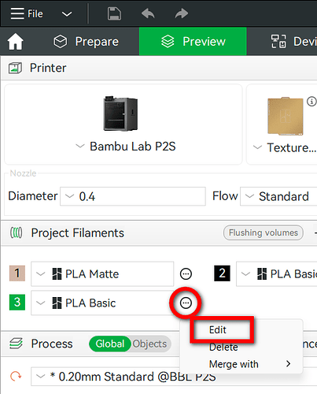The image size is (317, 394).
Task: Switch process mode to Global
Action: pyautogui.click(x=110, y=344)
